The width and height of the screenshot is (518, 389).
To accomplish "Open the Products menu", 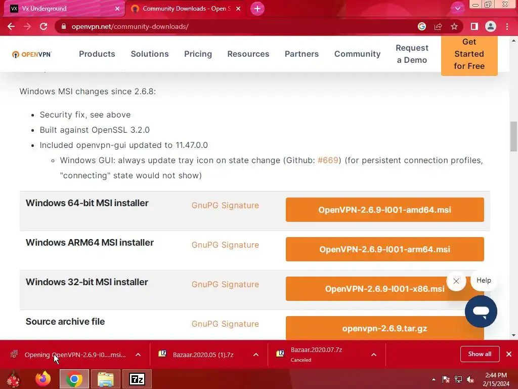I will [x=97, y=54].
